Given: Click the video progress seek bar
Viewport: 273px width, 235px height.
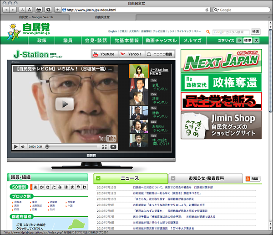Looking at the screenshot, I should click(73, 147).
